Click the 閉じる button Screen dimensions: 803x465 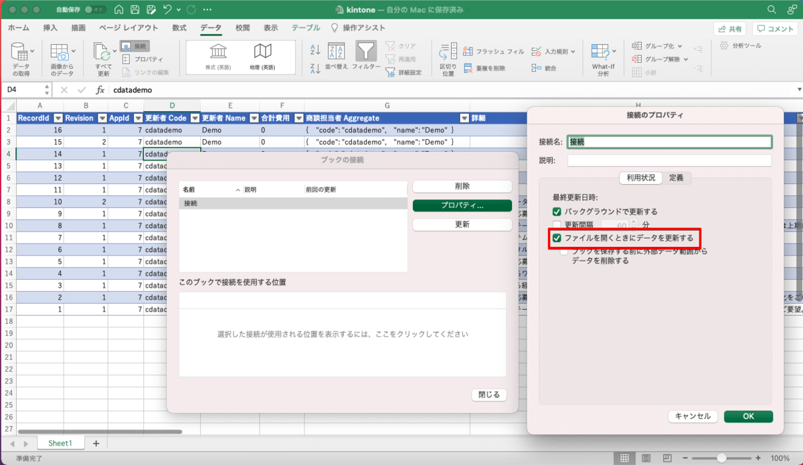[489, 395]
